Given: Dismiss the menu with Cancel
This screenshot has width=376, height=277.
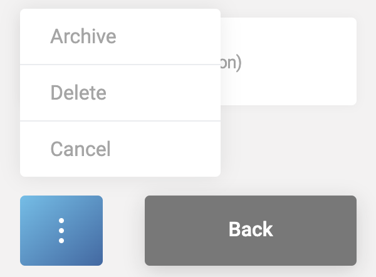Looking at the screenshot, I should click(x=80, y=149).
